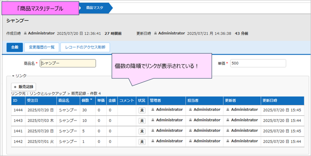Click 担当者 user icon in row 1442
Screen dimensions: 311x156
(190, 141)
